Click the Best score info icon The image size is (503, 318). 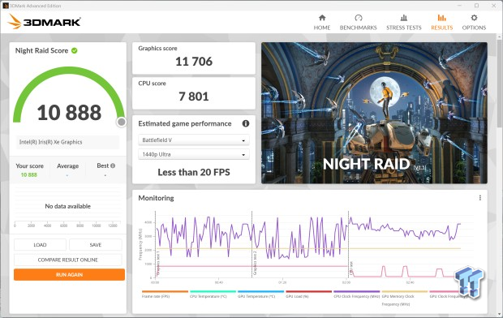click(113, 166)
